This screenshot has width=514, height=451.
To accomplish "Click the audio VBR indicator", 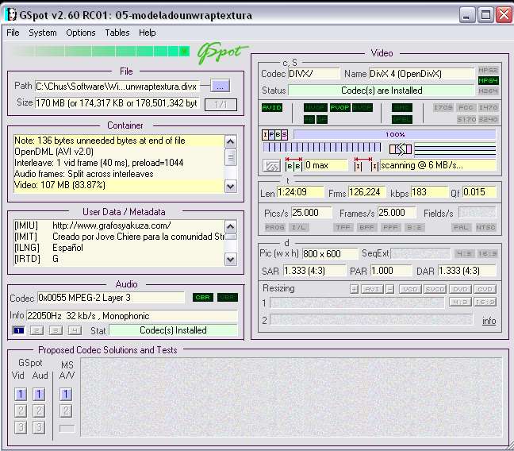I will click(x=228, y=298).
